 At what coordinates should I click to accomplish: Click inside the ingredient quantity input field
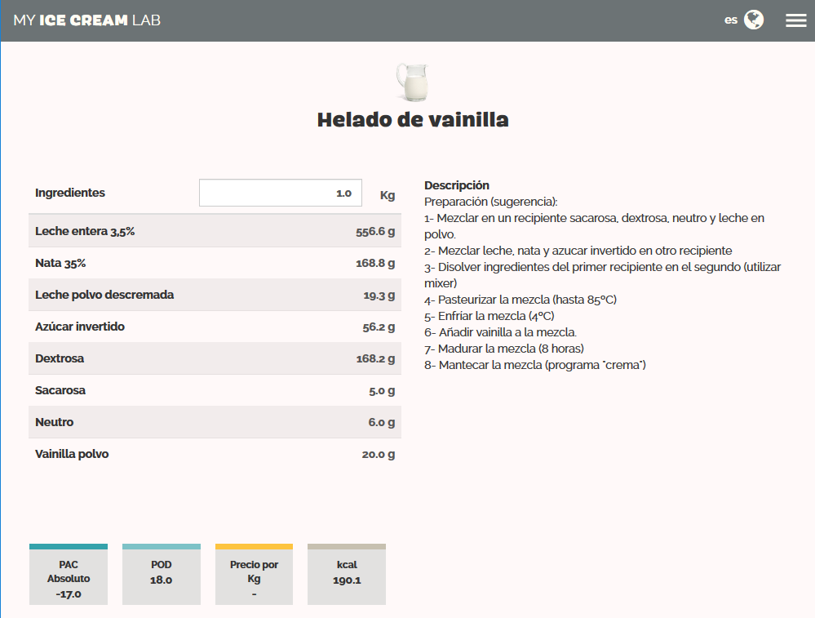(281, 193)
